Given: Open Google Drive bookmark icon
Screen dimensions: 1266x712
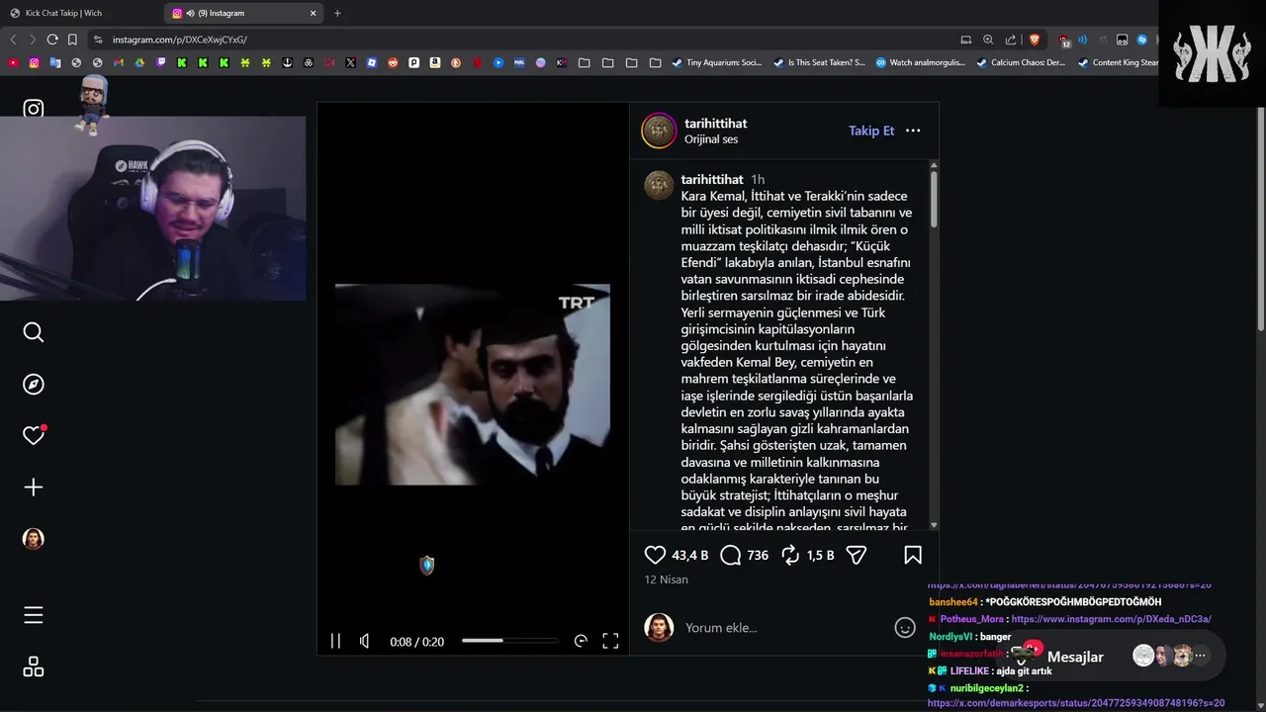Looking at the screenshot, I should (139, 62).
